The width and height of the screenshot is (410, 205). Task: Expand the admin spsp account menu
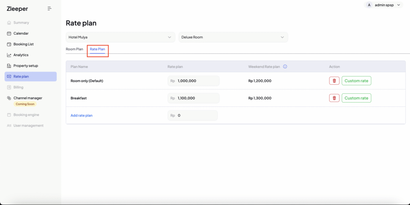coord(398,5)
